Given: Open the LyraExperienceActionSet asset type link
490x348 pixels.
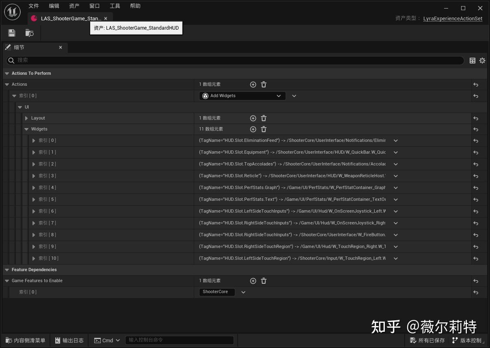Looking at the screenshot, I should 453,18.
